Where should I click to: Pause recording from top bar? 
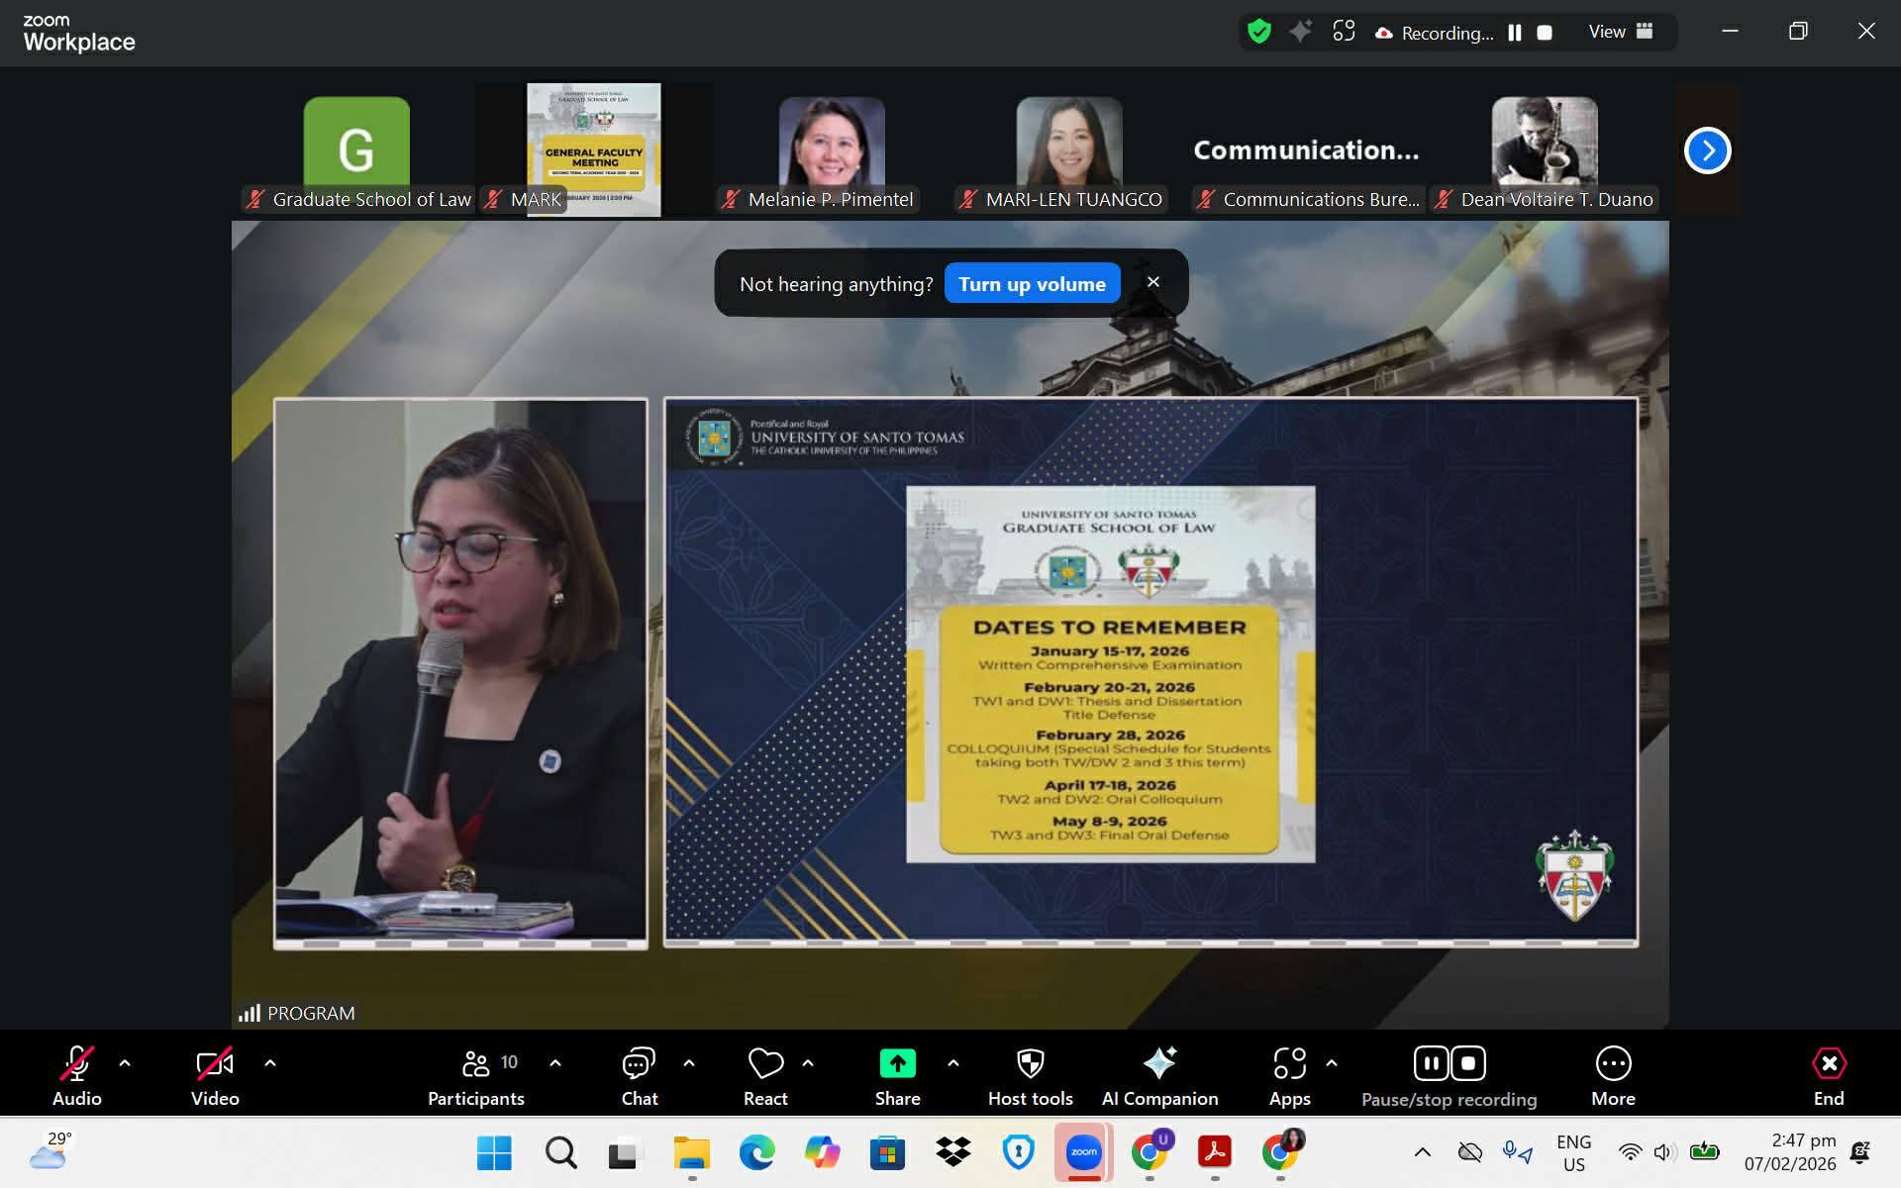pyautogui.click(x=1515, y=33)
